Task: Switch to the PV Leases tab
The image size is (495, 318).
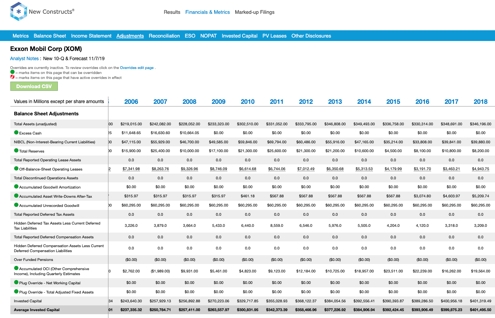Action: pos(274,36)
